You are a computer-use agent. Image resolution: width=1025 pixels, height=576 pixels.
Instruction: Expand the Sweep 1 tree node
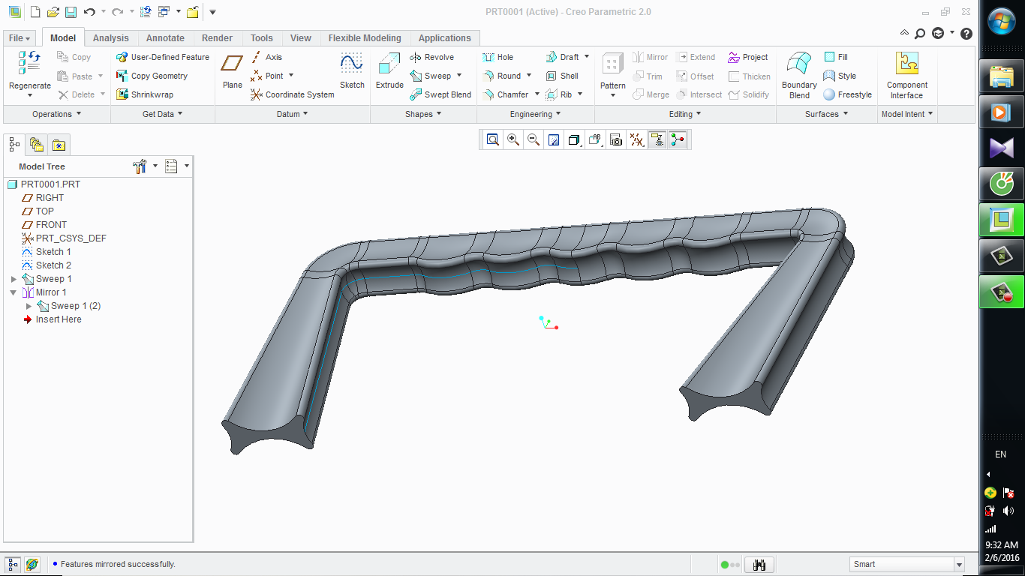[x=14, y=279]
